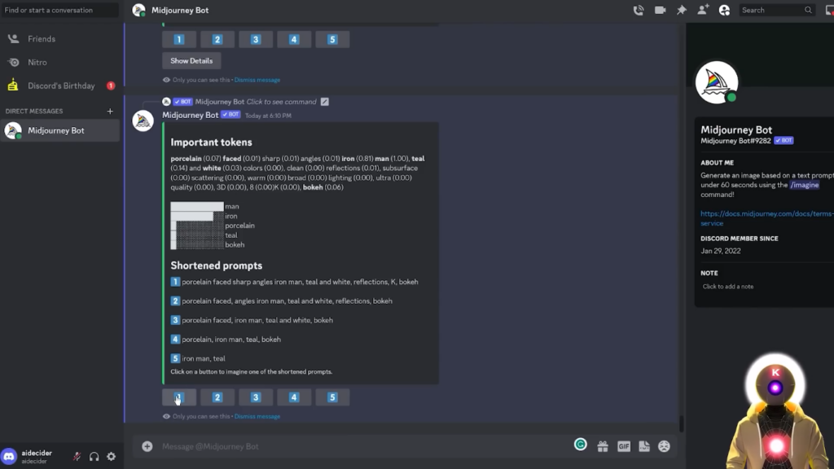Open Nitro page
Screen dimensions: 834x469
(x=59, y=62)
